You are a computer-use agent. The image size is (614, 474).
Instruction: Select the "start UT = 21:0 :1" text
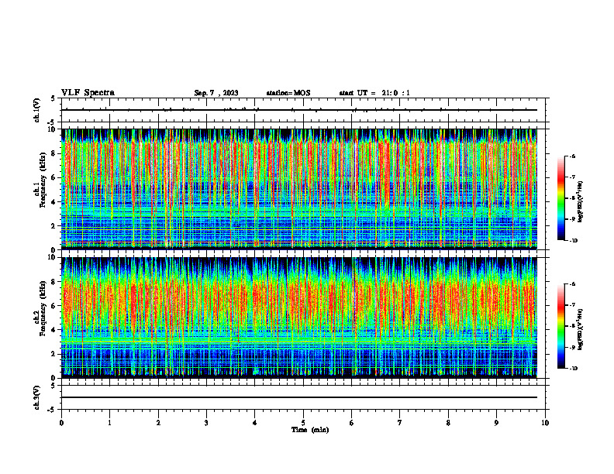click(374, 93)
